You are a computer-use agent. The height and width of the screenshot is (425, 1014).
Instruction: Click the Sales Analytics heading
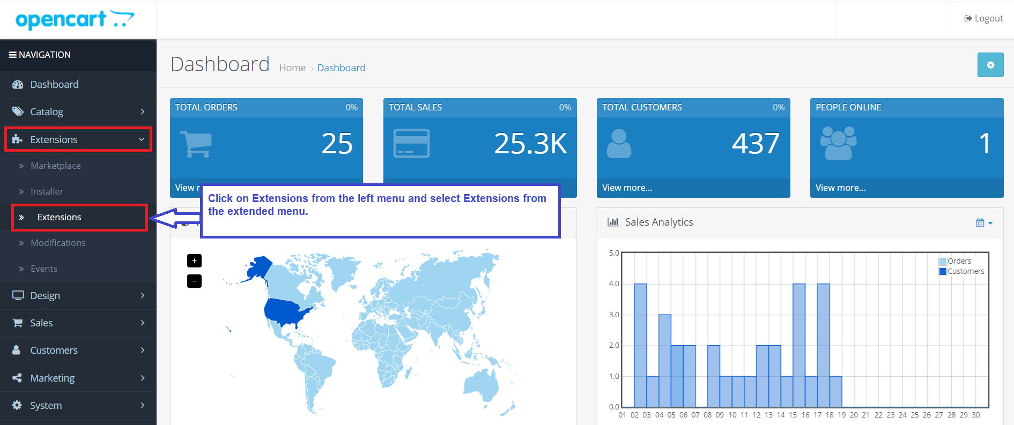coord(659,222)
